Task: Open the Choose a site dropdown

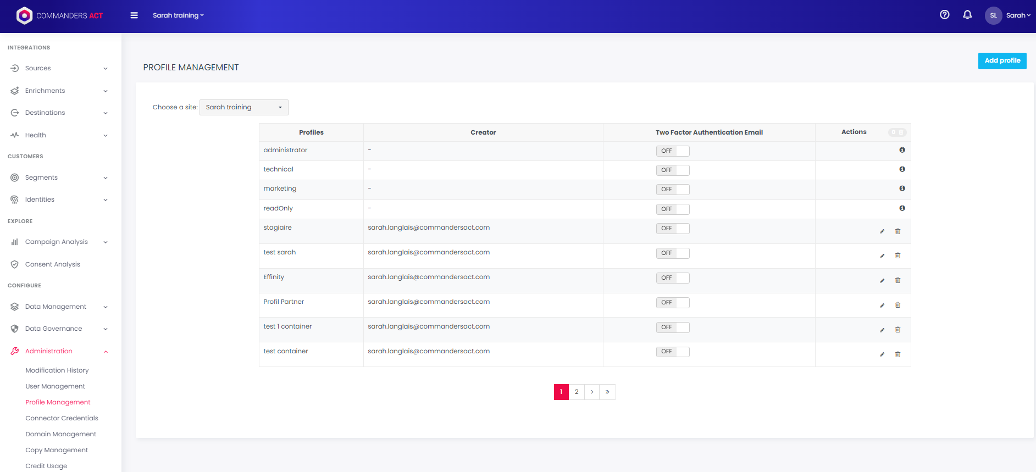Action: 243,107
